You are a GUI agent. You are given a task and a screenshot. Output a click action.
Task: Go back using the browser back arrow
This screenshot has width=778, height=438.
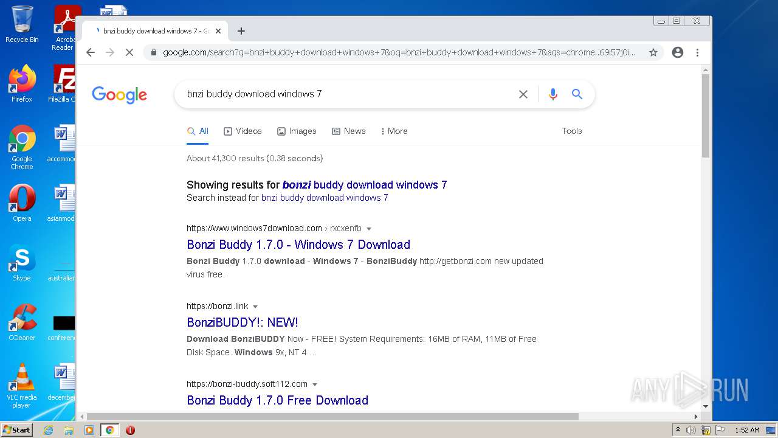(x=91, y=52)
